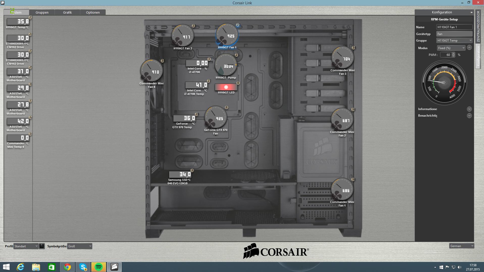Show hidden system tray icons
Viewport: 484px width, 272px height.
pyautogui.click(x=435, y=267)
